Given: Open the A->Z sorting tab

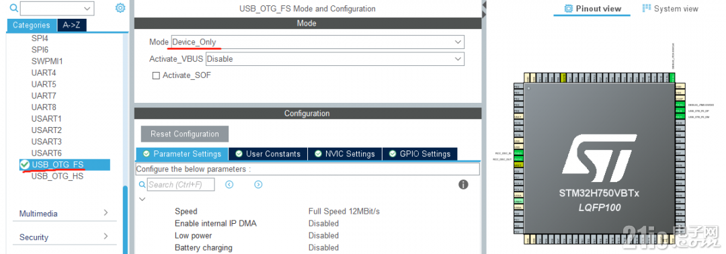Looking at the screenshot, I should [x=72, y=25].
